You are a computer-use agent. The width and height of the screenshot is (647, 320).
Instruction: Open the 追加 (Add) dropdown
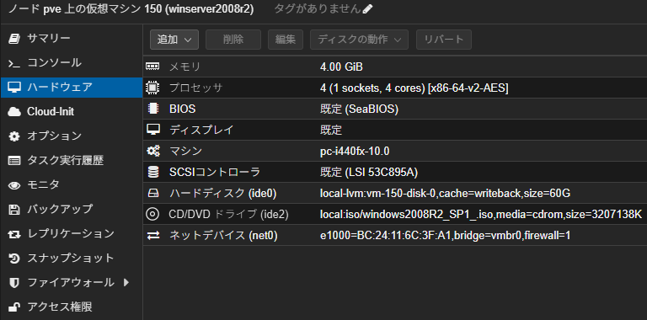tap(174, 40)
